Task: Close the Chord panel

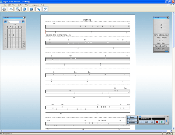Action: point(24,18)
